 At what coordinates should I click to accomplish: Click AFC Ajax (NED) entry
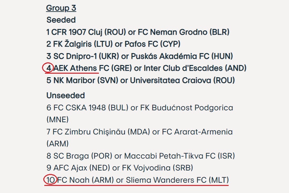coord(81,168)
